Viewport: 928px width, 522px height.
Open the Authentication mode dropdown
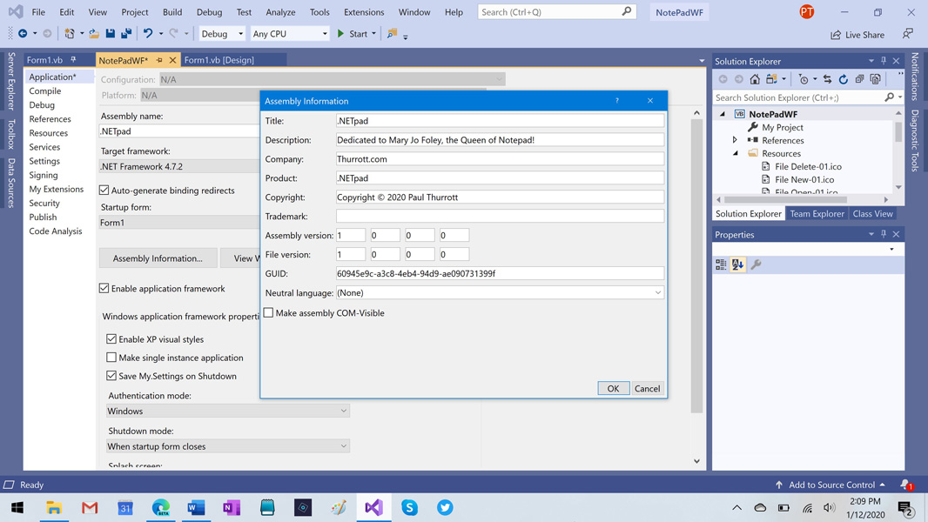click(x=227, y=412)
